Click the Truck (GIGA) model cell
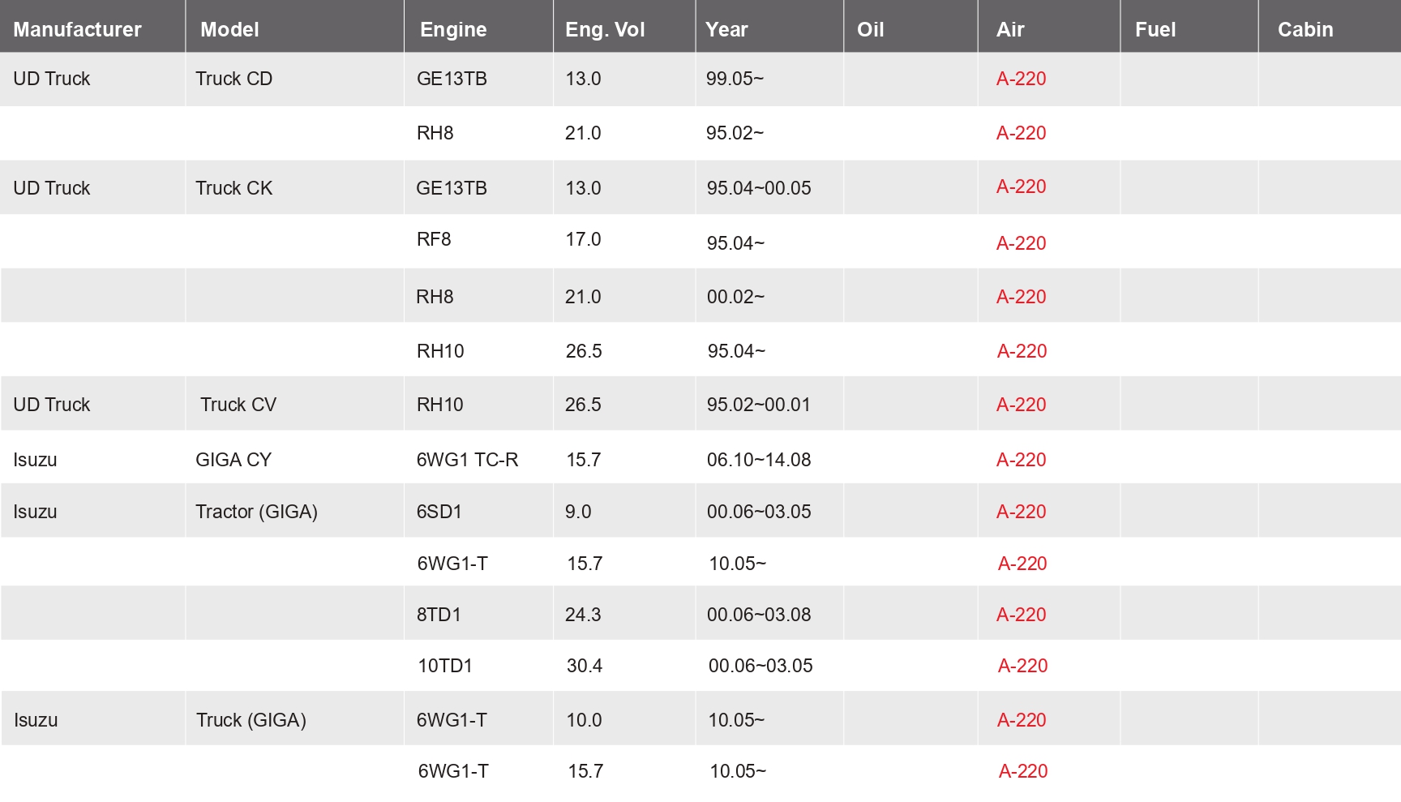 (x=251, y=720)
